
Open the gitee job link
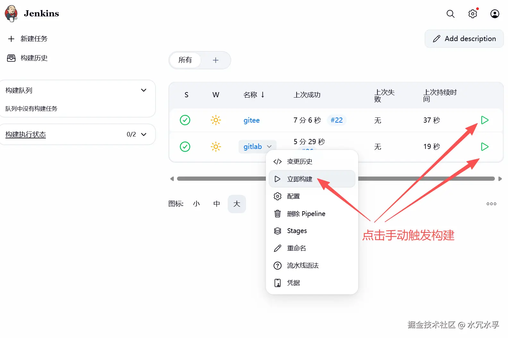tap(251, 120)
